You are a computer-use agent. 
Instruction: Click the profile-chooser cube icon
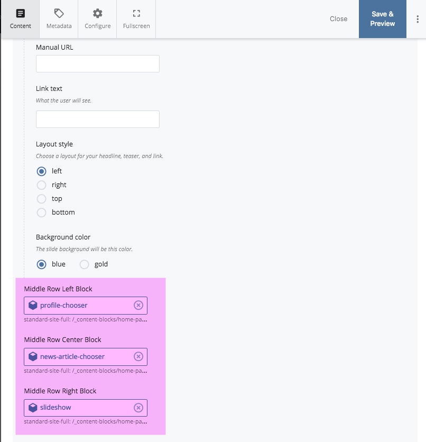(x=33, y=305)
